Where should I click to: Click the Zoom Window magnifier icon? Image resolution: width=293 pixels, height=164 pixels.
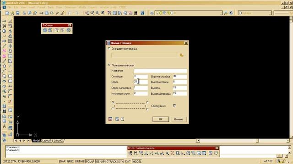tap(98, 13)
